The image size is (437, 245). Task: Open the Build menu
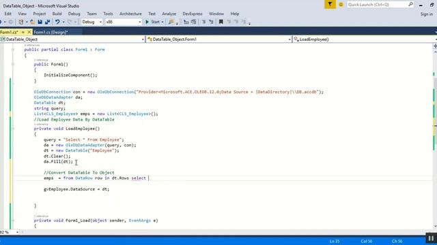tap(57, 14)
